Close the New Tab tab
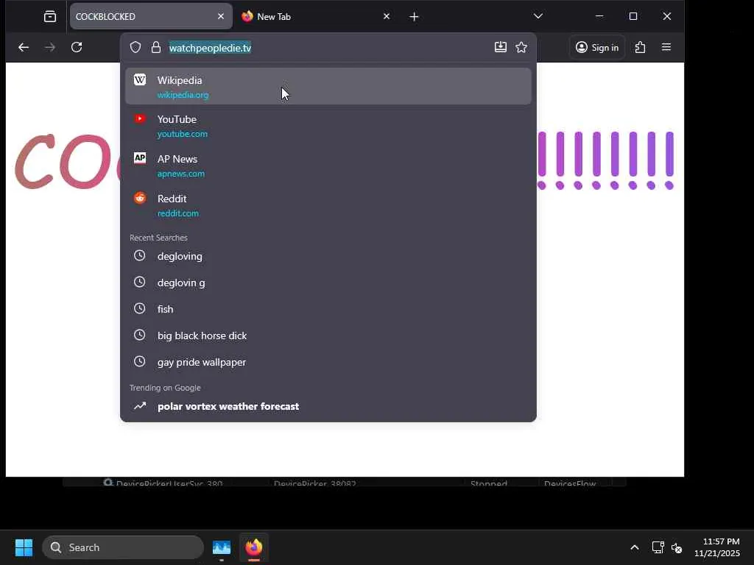 386,16
